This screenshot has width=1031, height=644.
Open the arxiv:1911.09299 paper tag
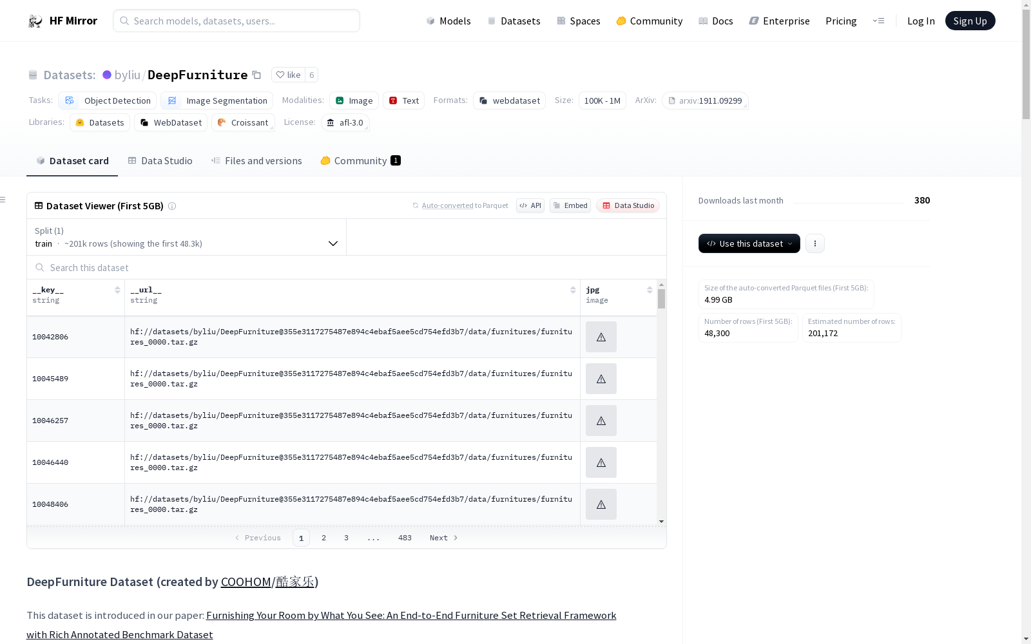pos(705,100)
